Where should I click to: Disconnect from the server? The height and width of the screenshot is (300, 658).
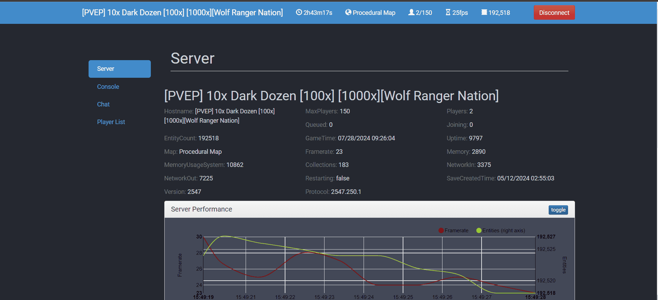point(554,13)
